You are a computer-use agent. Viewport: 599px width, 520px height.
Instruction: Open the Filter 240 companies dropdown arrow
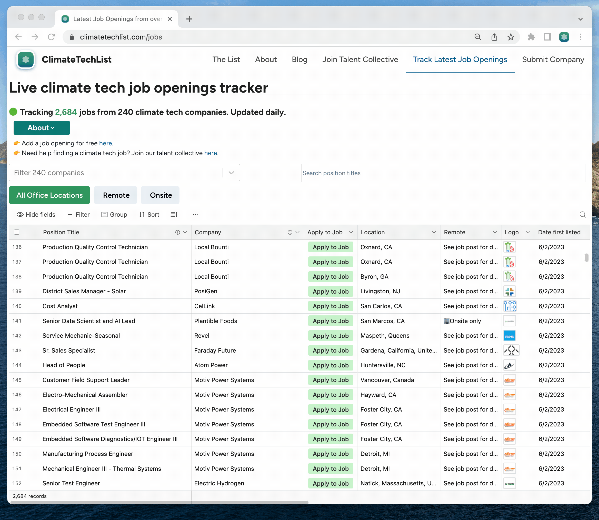click(231, 173)
